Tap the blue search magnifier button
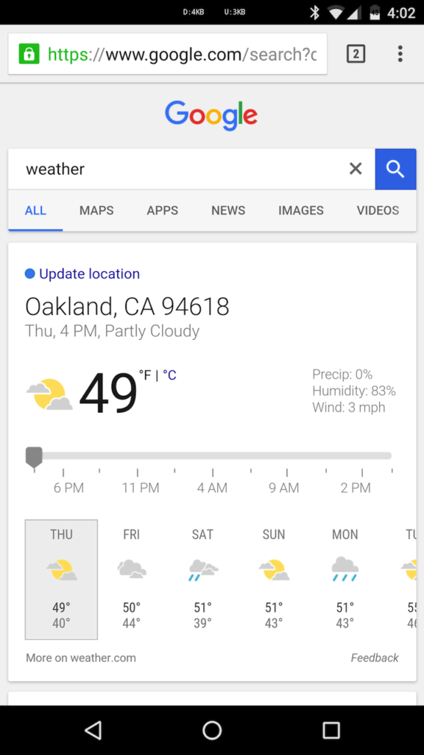The image size is (424, 755). tap(395, 169)
